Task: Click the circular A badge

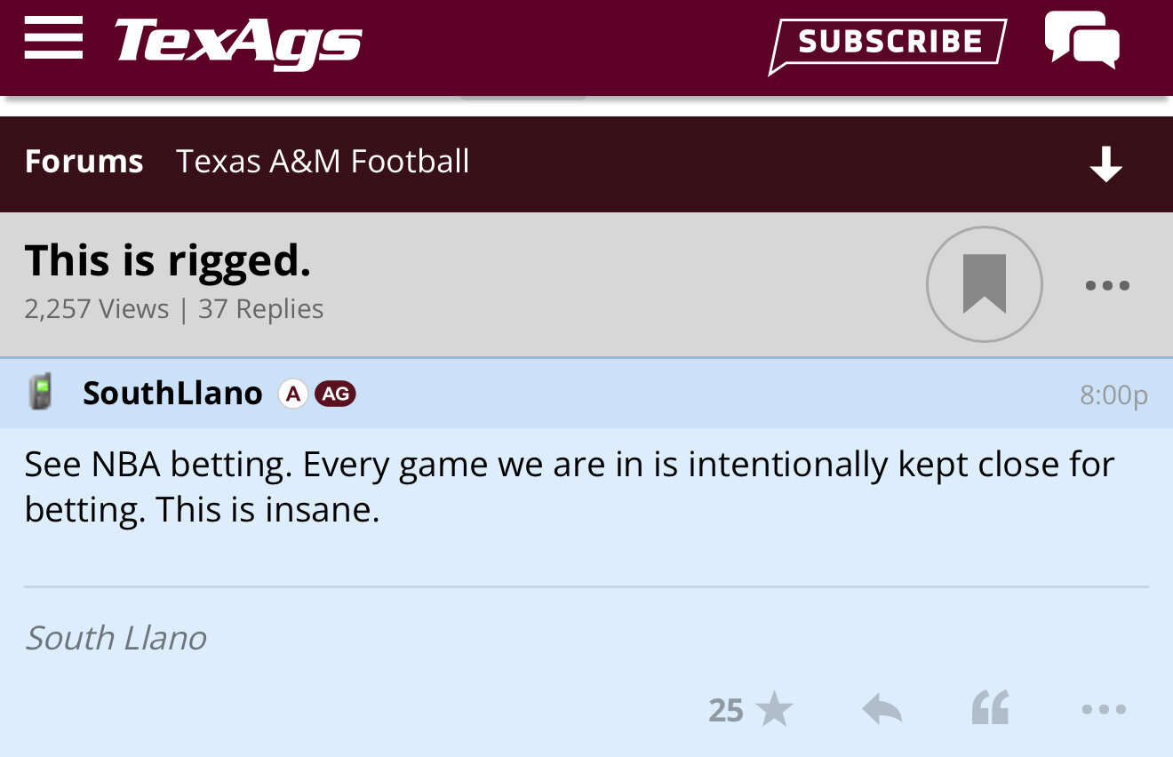Action: pyautogui.click(x=292, y=393)
